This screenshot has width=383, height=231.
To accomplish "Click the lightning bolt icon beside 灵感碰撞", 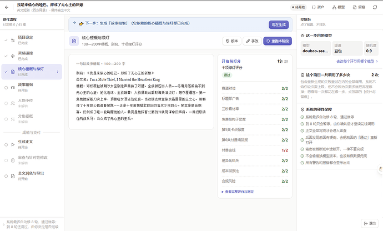I will [13, 56].
